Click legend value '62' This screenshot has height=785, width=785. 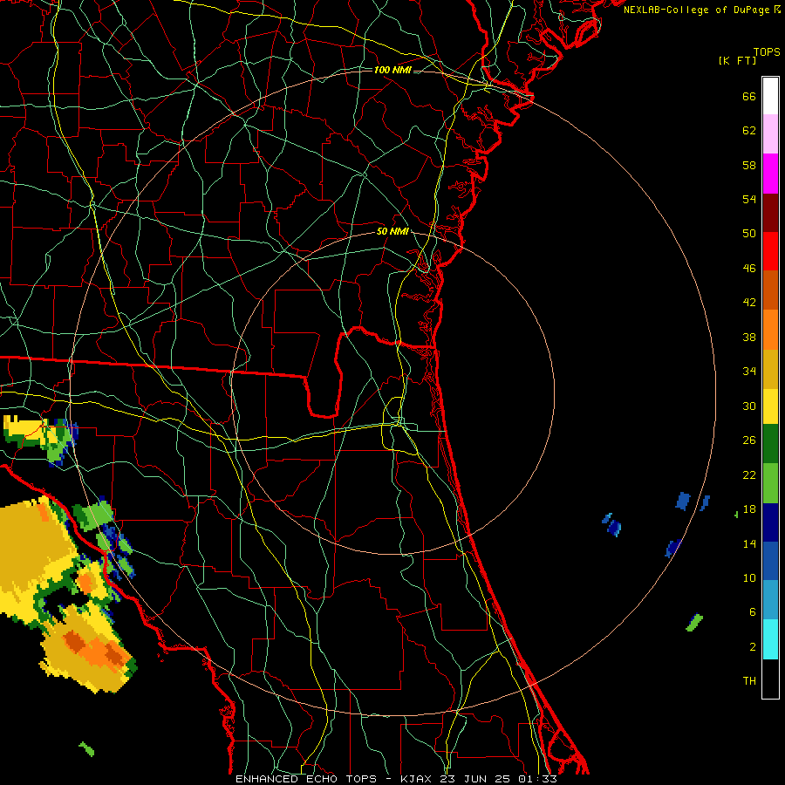(x=749, y=130)
